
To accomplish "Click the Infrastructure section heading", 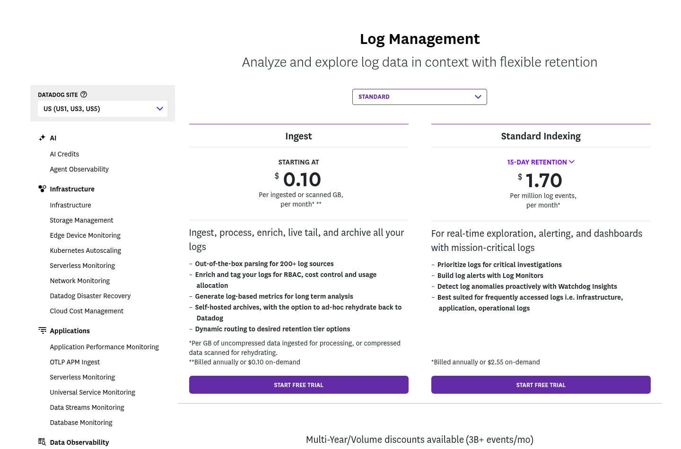I will 72,189.
